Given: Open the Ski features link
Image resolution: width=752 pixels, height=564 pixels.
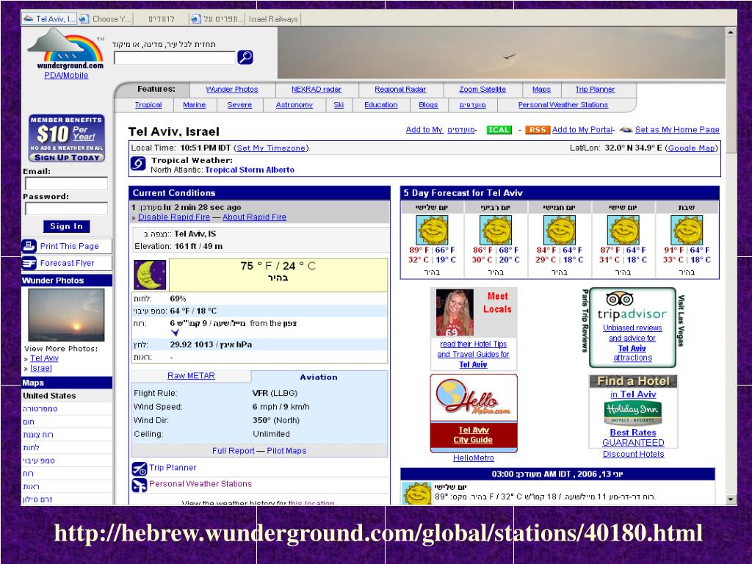Looking at the screenshot, I should tap(339, 104).
